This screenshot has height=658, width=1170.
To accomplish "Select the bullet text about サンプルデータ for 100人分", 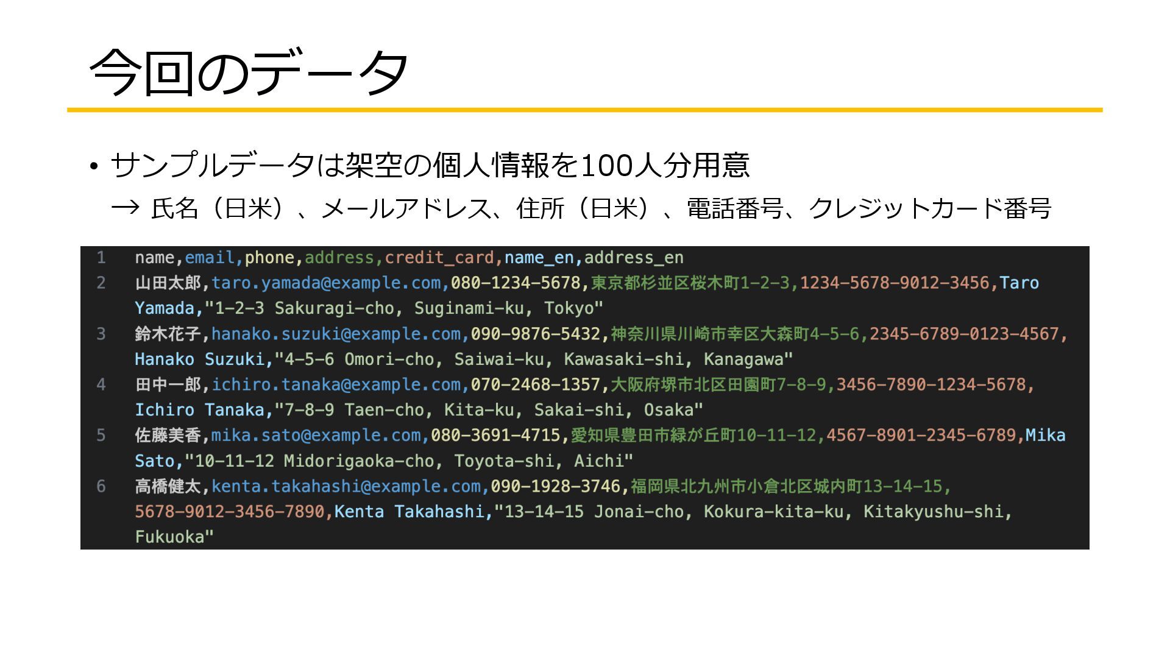I will click(x=430, y=165).
